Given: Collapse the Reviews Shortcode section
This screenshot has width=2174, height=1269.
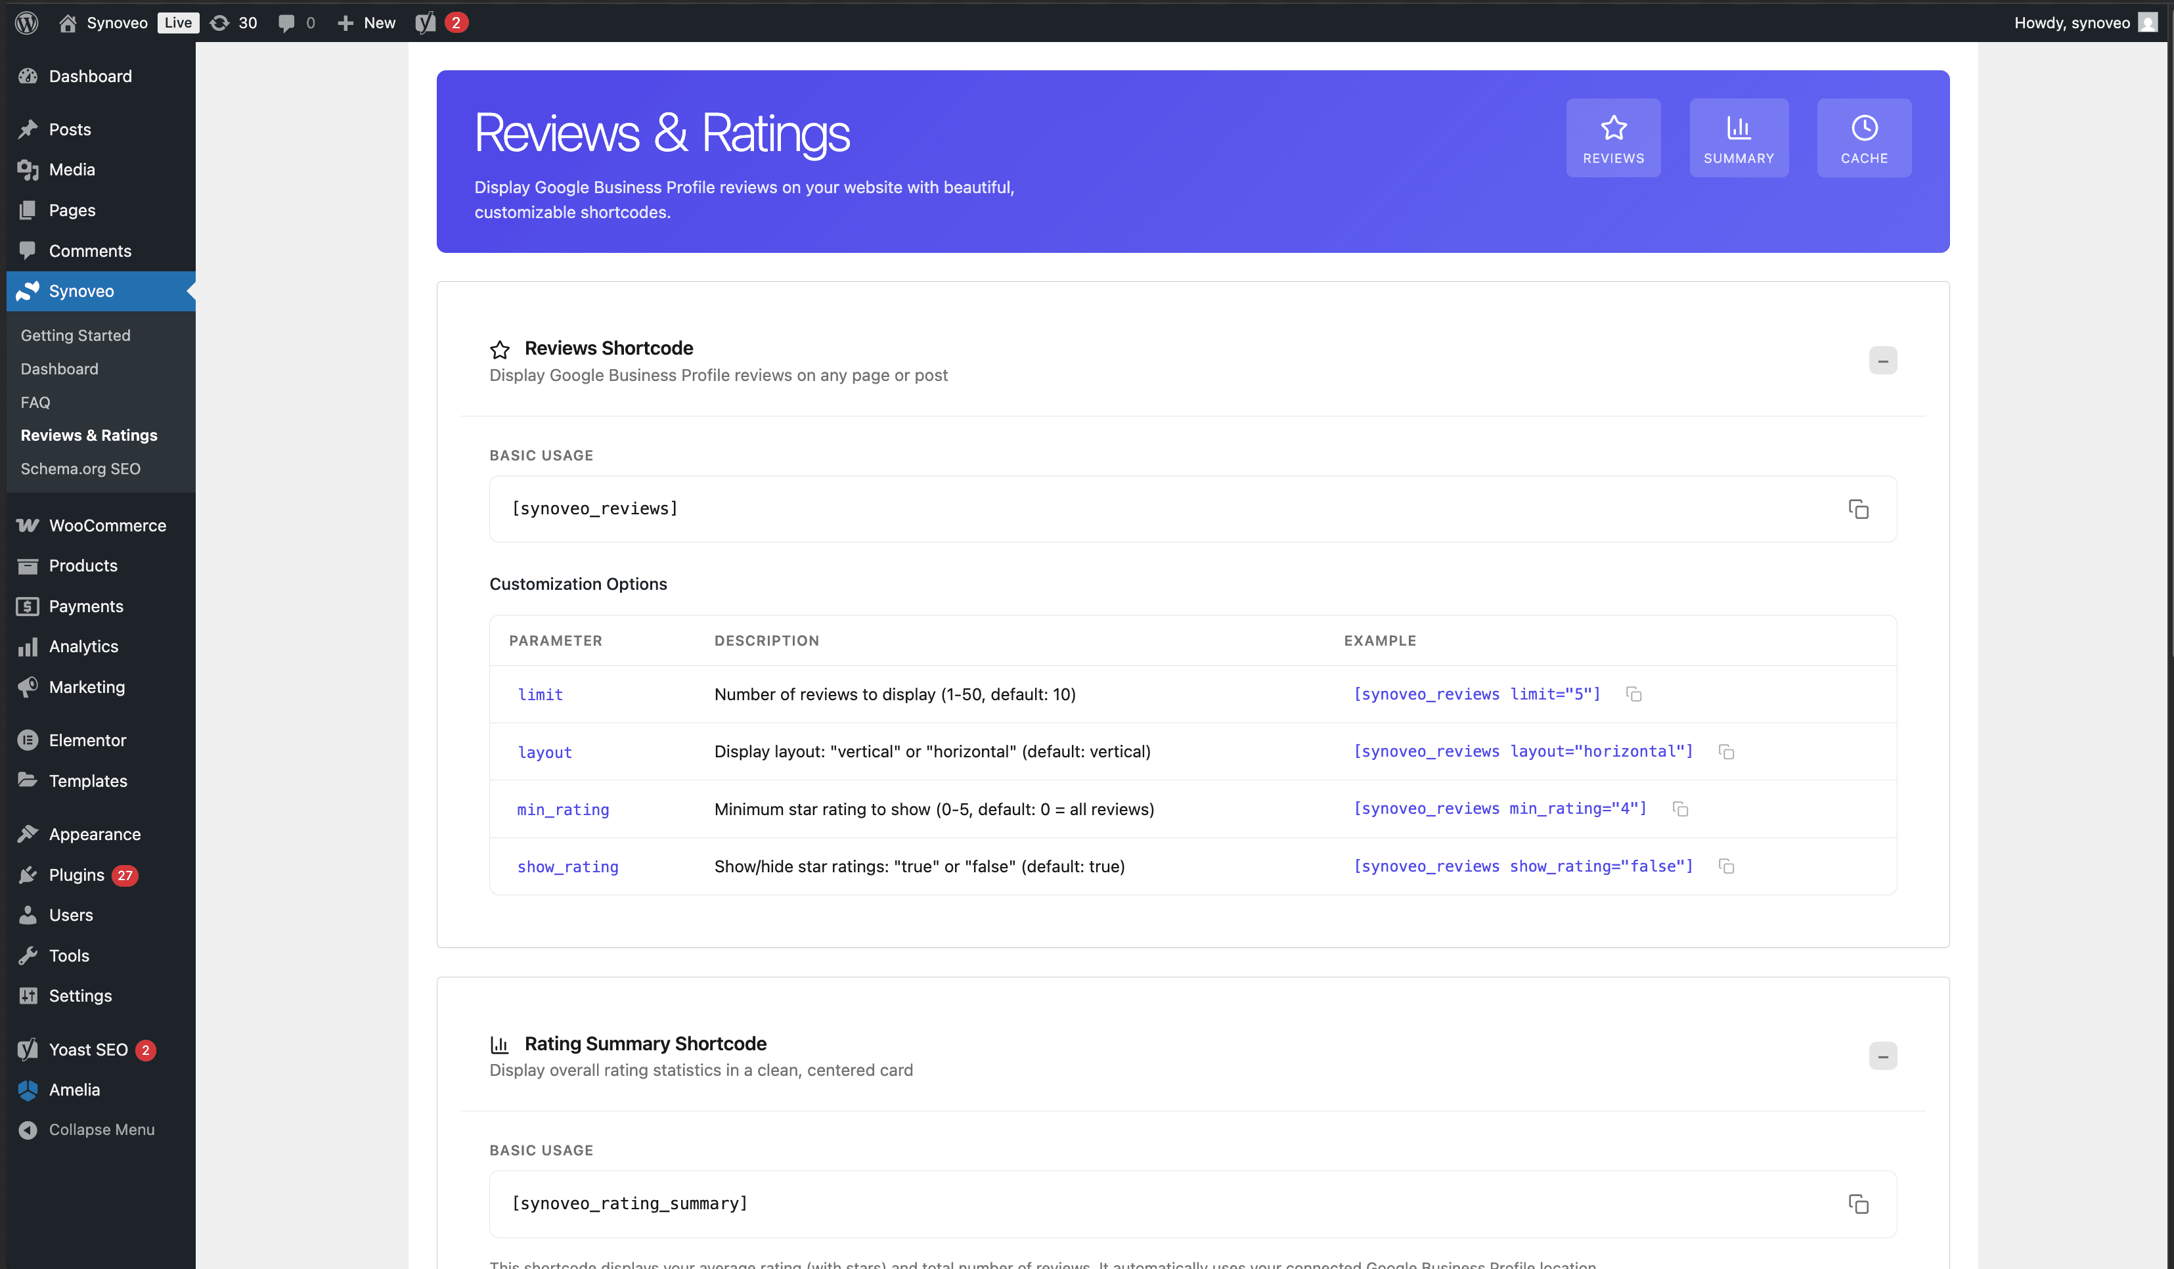Looking at the screenshot, I should [1884, 360].
